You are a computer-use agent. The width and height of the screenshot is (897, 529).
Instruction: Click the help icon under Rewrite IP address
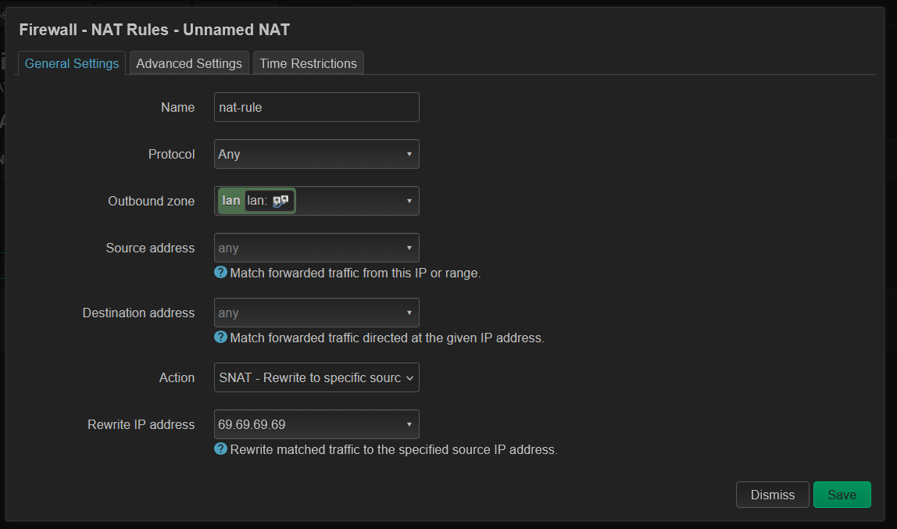coord(220,449)
